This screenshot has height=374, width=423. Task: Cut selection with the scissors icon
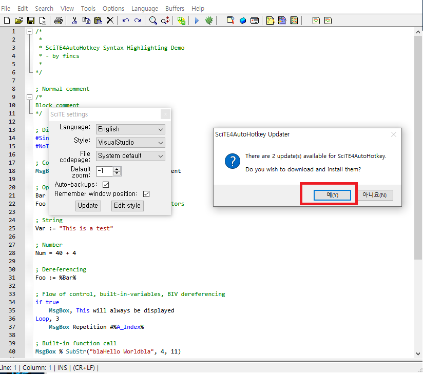74,21
